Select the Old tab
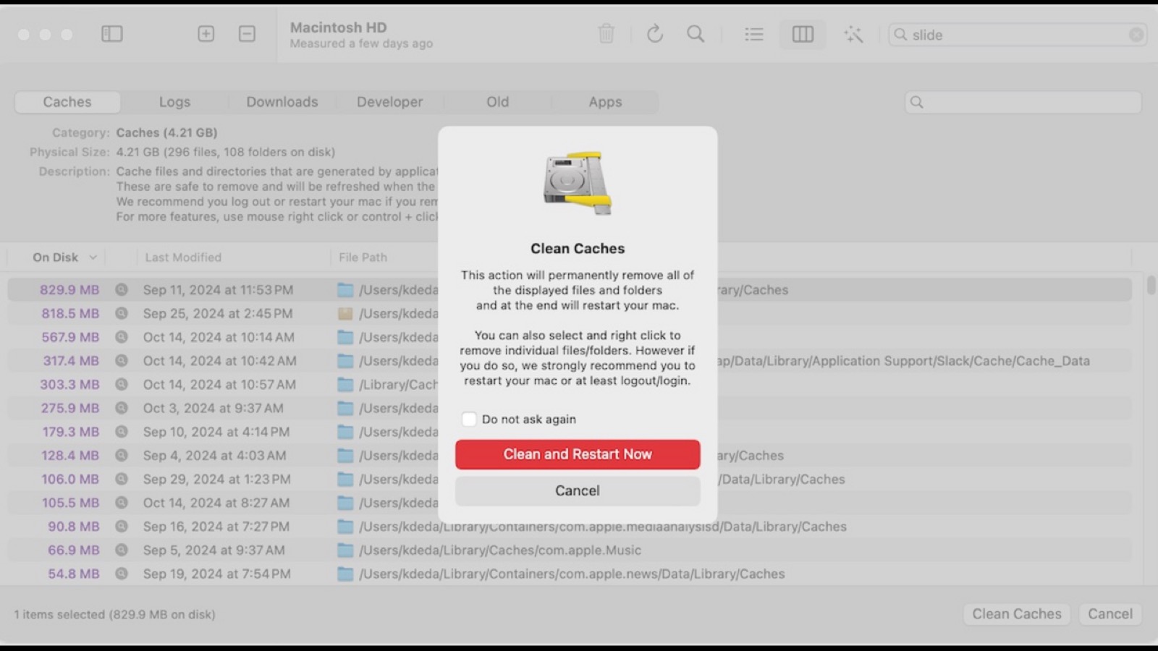 (x=497, y=102)
